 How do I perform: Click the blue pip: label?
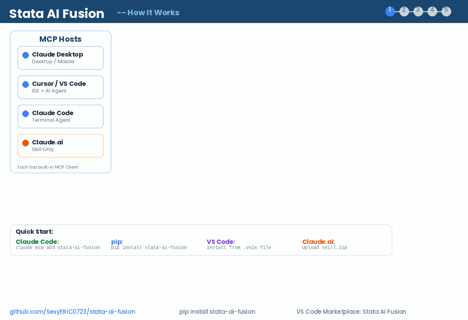pos(117,242)
